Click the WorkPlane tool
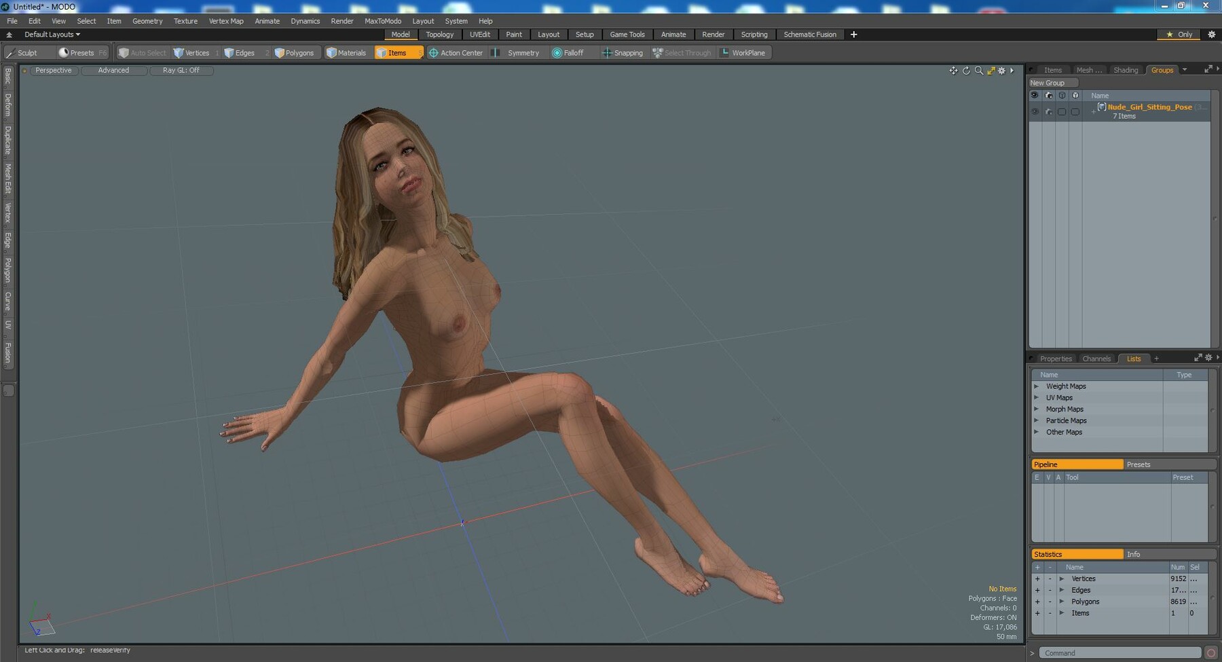1222x662 pixels. coord(743,53)
